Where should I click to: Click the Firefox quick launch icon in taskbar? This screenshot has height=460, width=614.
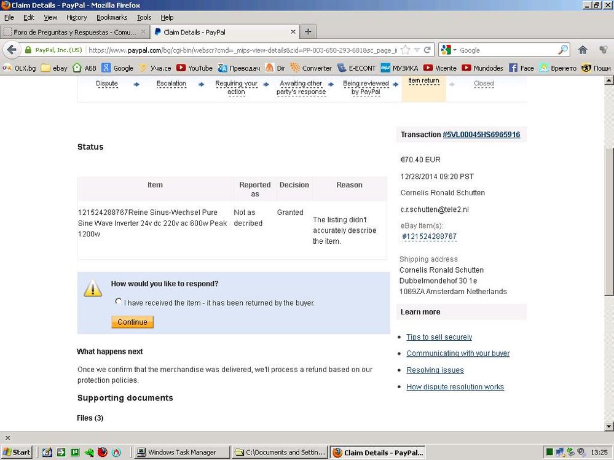tap(103, 452)
